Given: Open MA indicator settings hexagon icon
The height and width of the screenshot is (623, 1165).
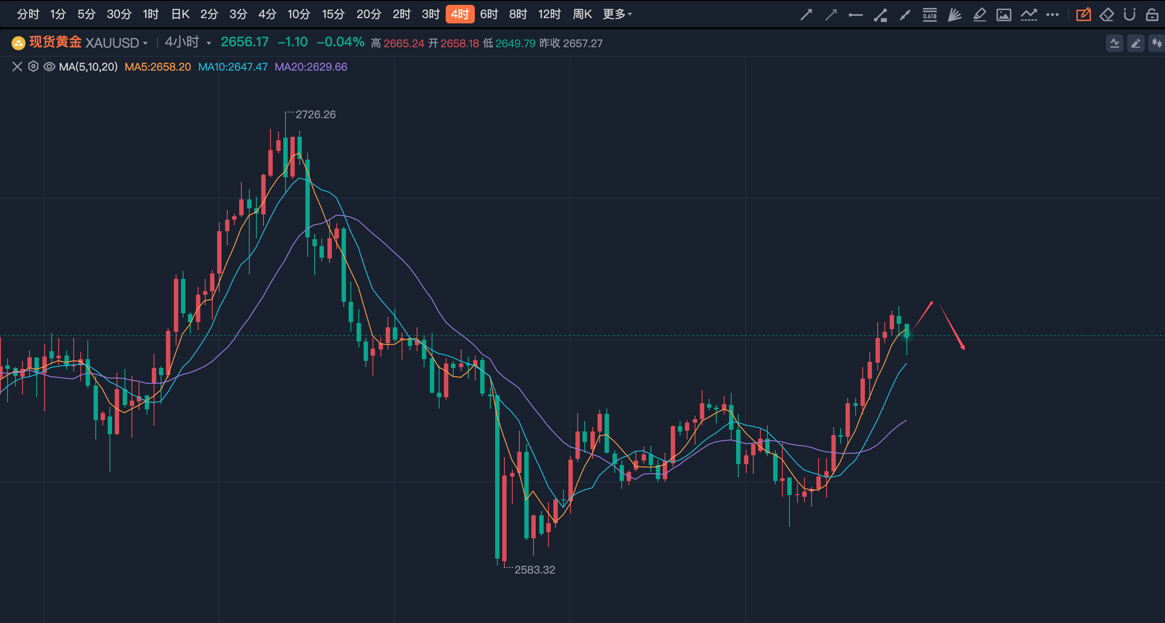Looking at the screenshot, I should pos(33,67).
